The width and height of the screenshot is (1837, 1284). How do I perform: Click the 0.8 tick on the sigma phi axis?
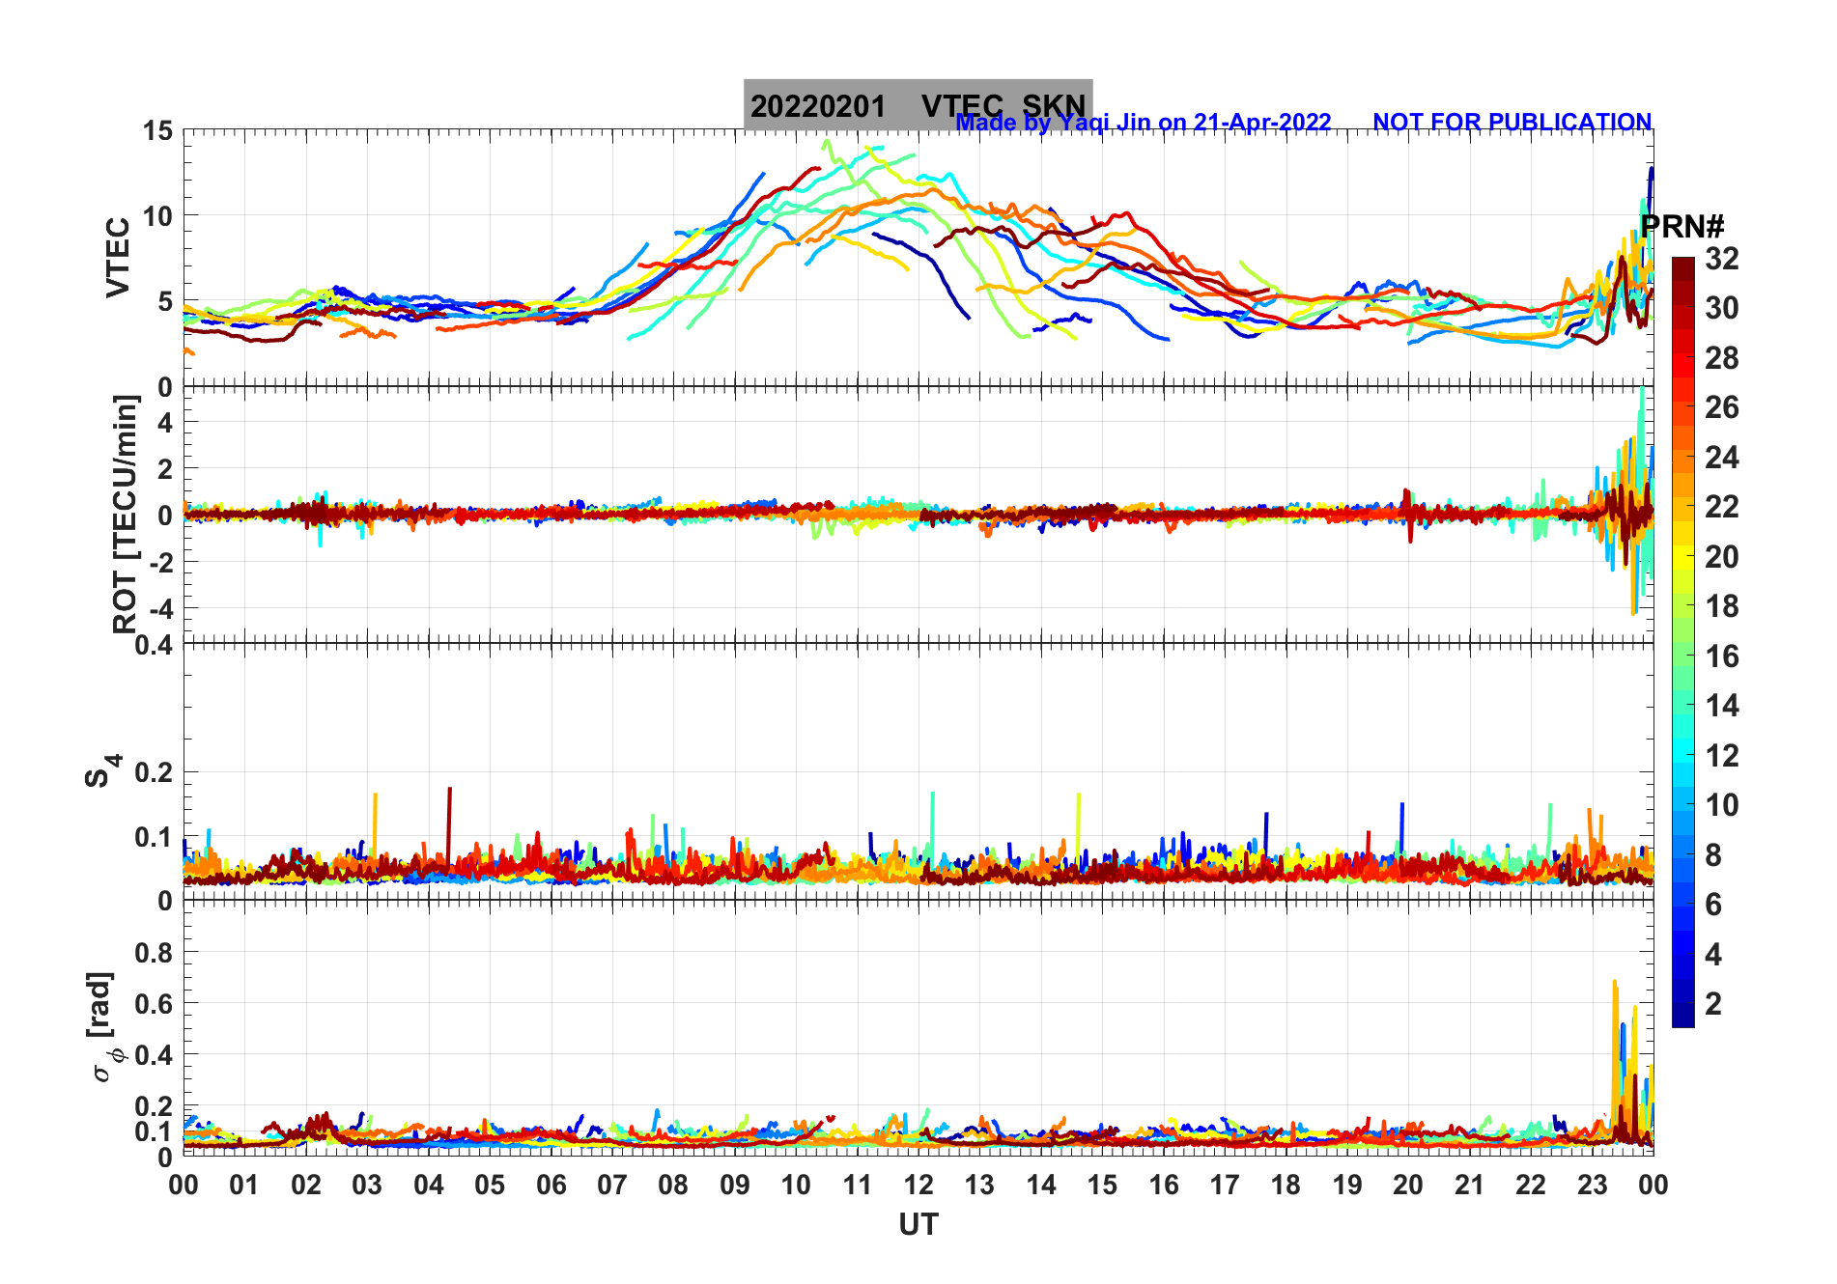(x=153, y=953)
